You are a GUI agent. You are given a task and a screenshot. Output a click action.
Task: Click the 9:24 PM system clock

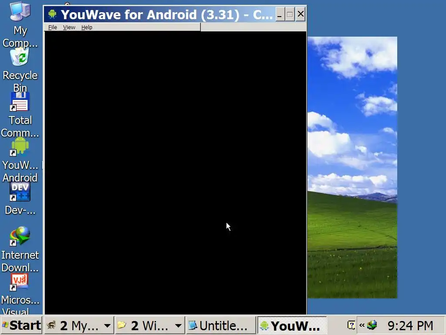pos(410,325)
